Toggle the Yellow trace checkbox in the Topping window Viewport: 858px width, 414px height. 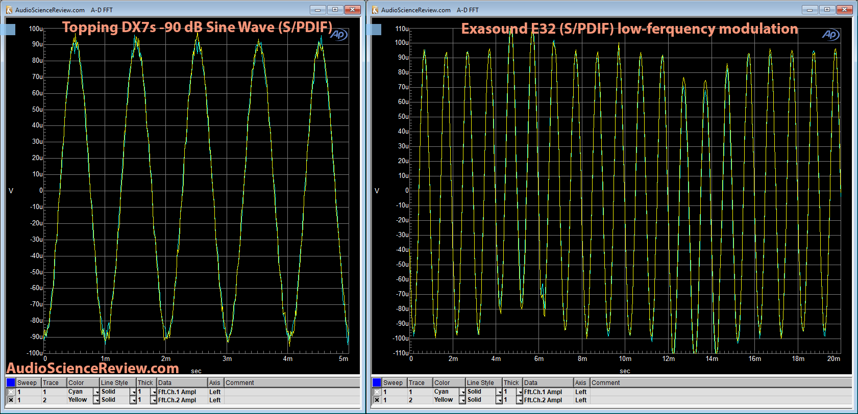tap(11, 400)
